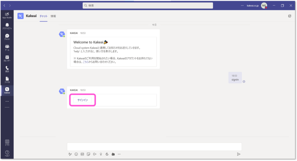297x161 pixels.
Task: Click the サインイン button
Action: (83, 100)
